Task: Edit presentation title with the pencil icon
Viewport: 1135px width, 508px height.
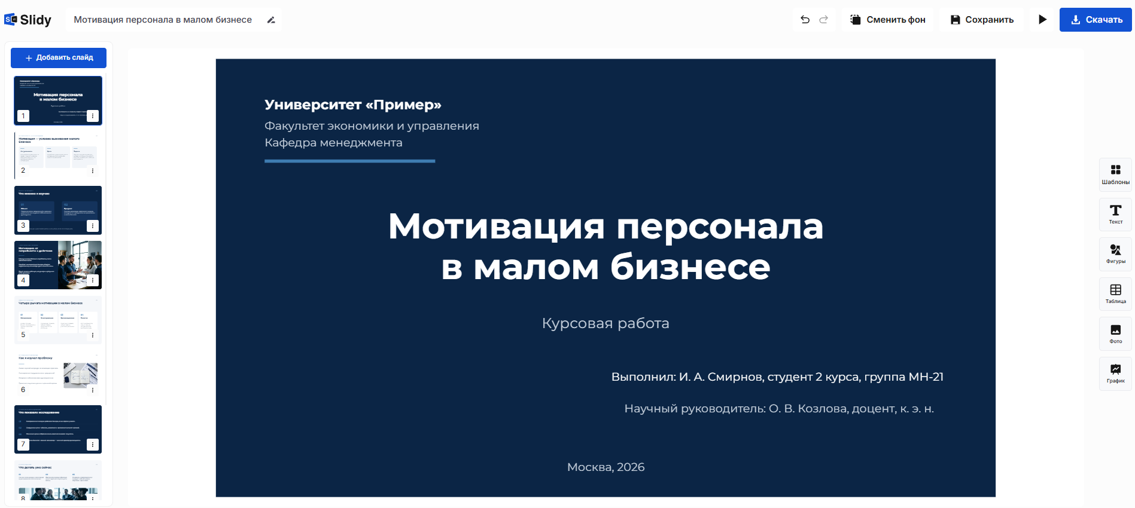Action: tap(271, 20)
